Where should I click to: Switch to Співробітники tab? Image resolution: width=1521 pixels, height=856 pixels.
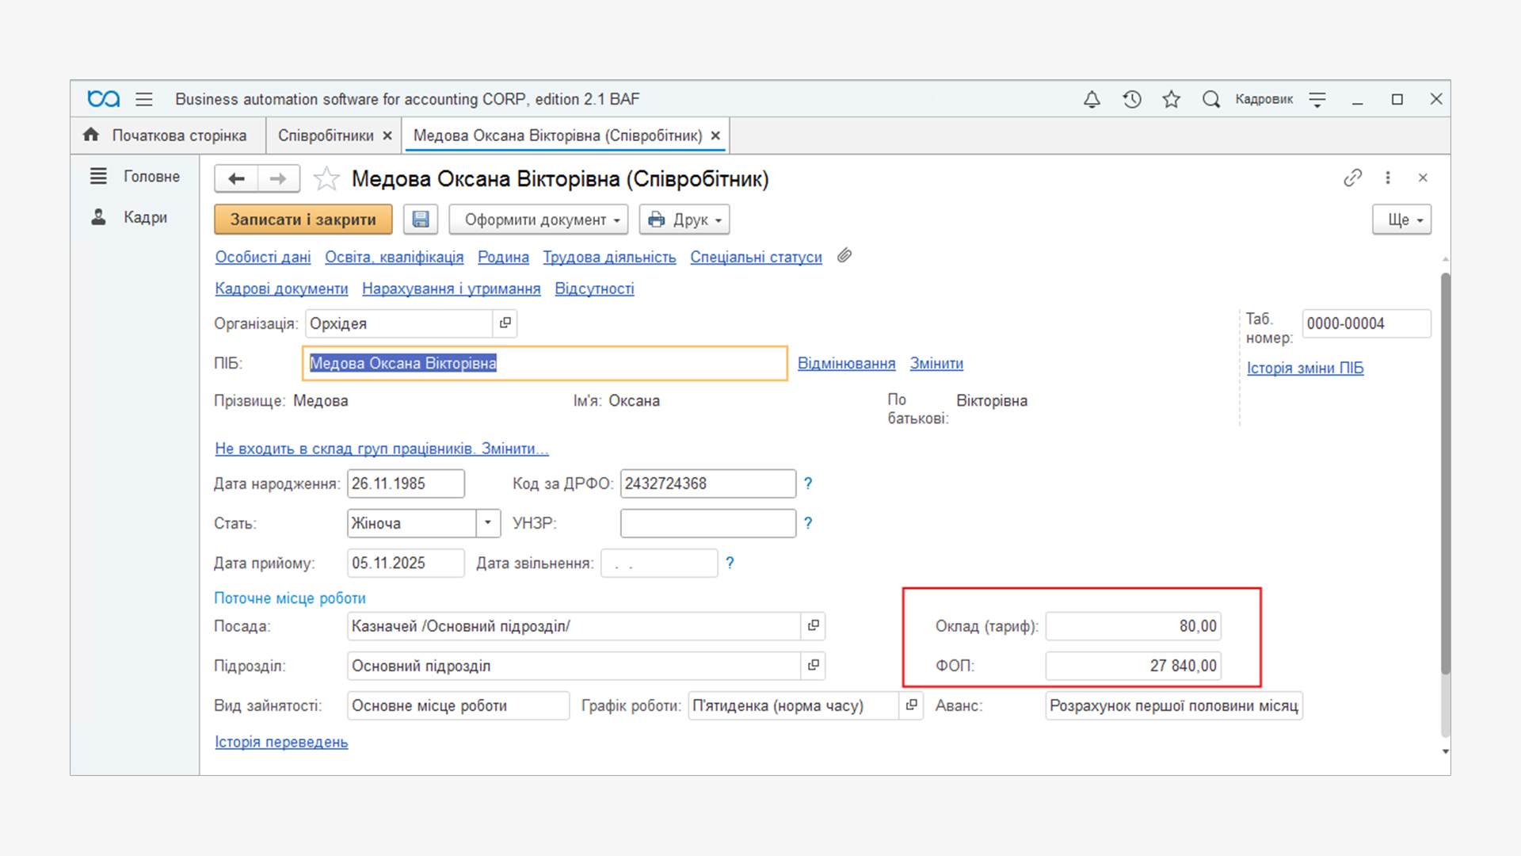tap(326, 136)
